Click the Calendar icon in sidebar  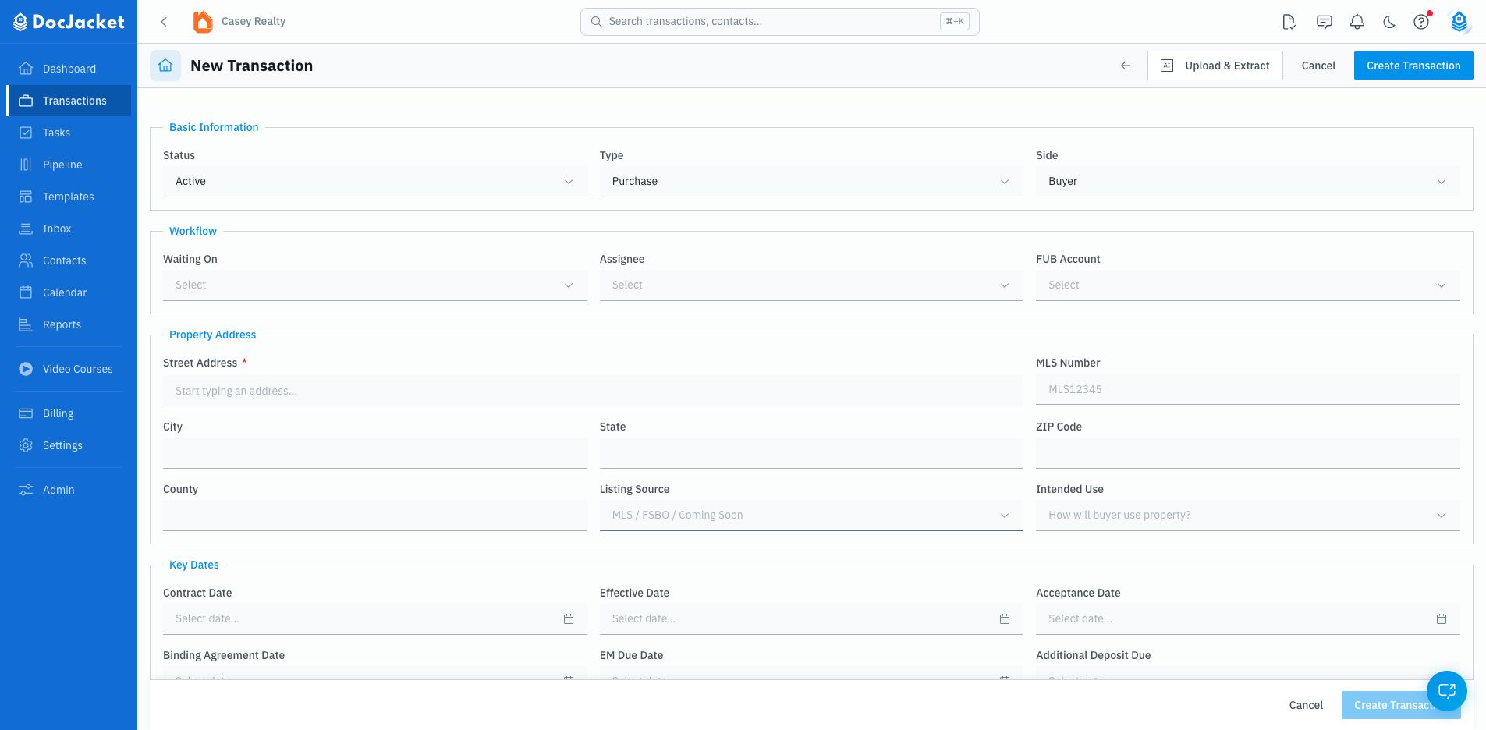26,292
